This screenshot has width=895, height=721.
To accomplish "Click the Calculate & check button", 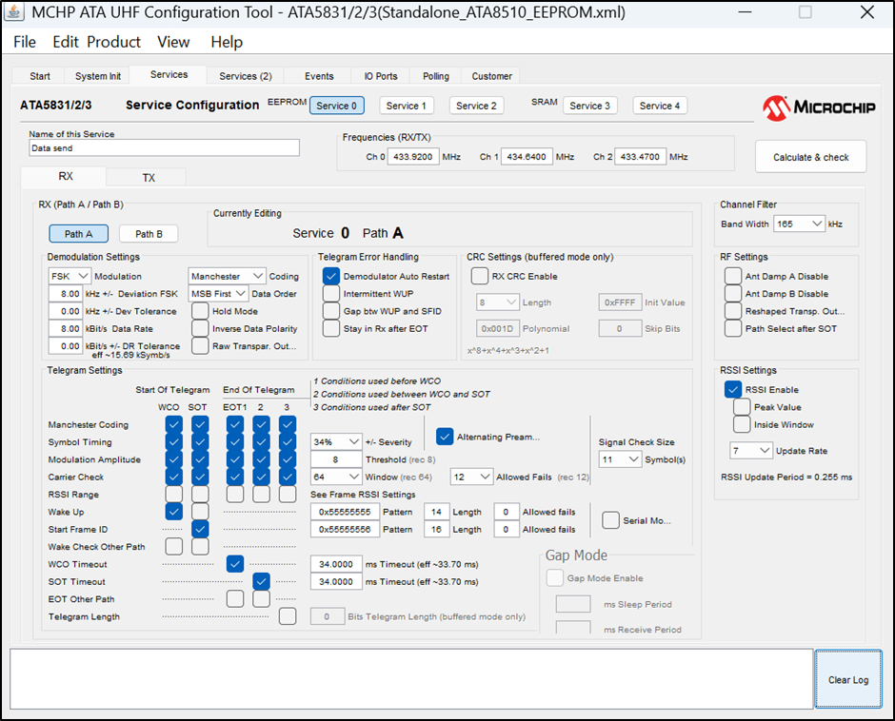I will [x=810, y=157].
